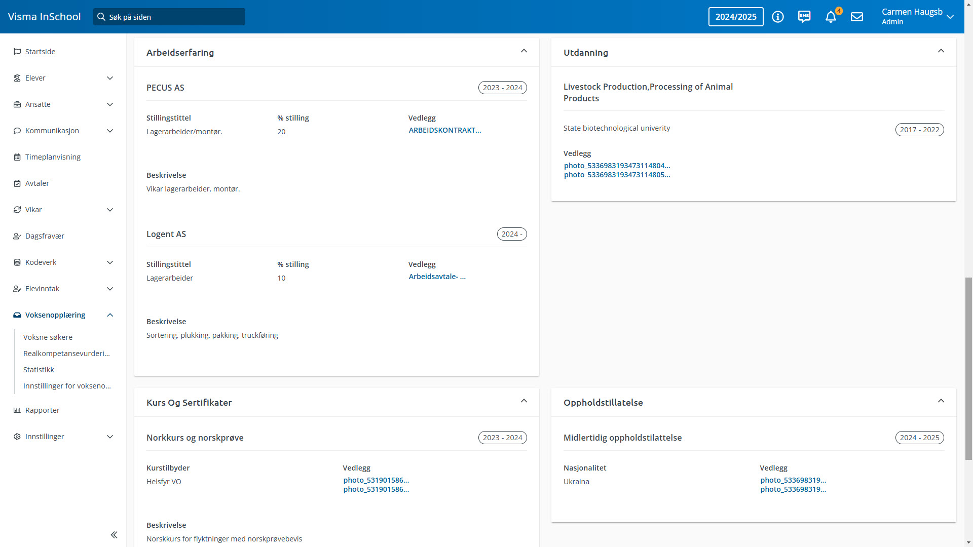973x547 pixels.
Task: Open the Arbeidsavtale attachment link
Action: click(437, 277)
